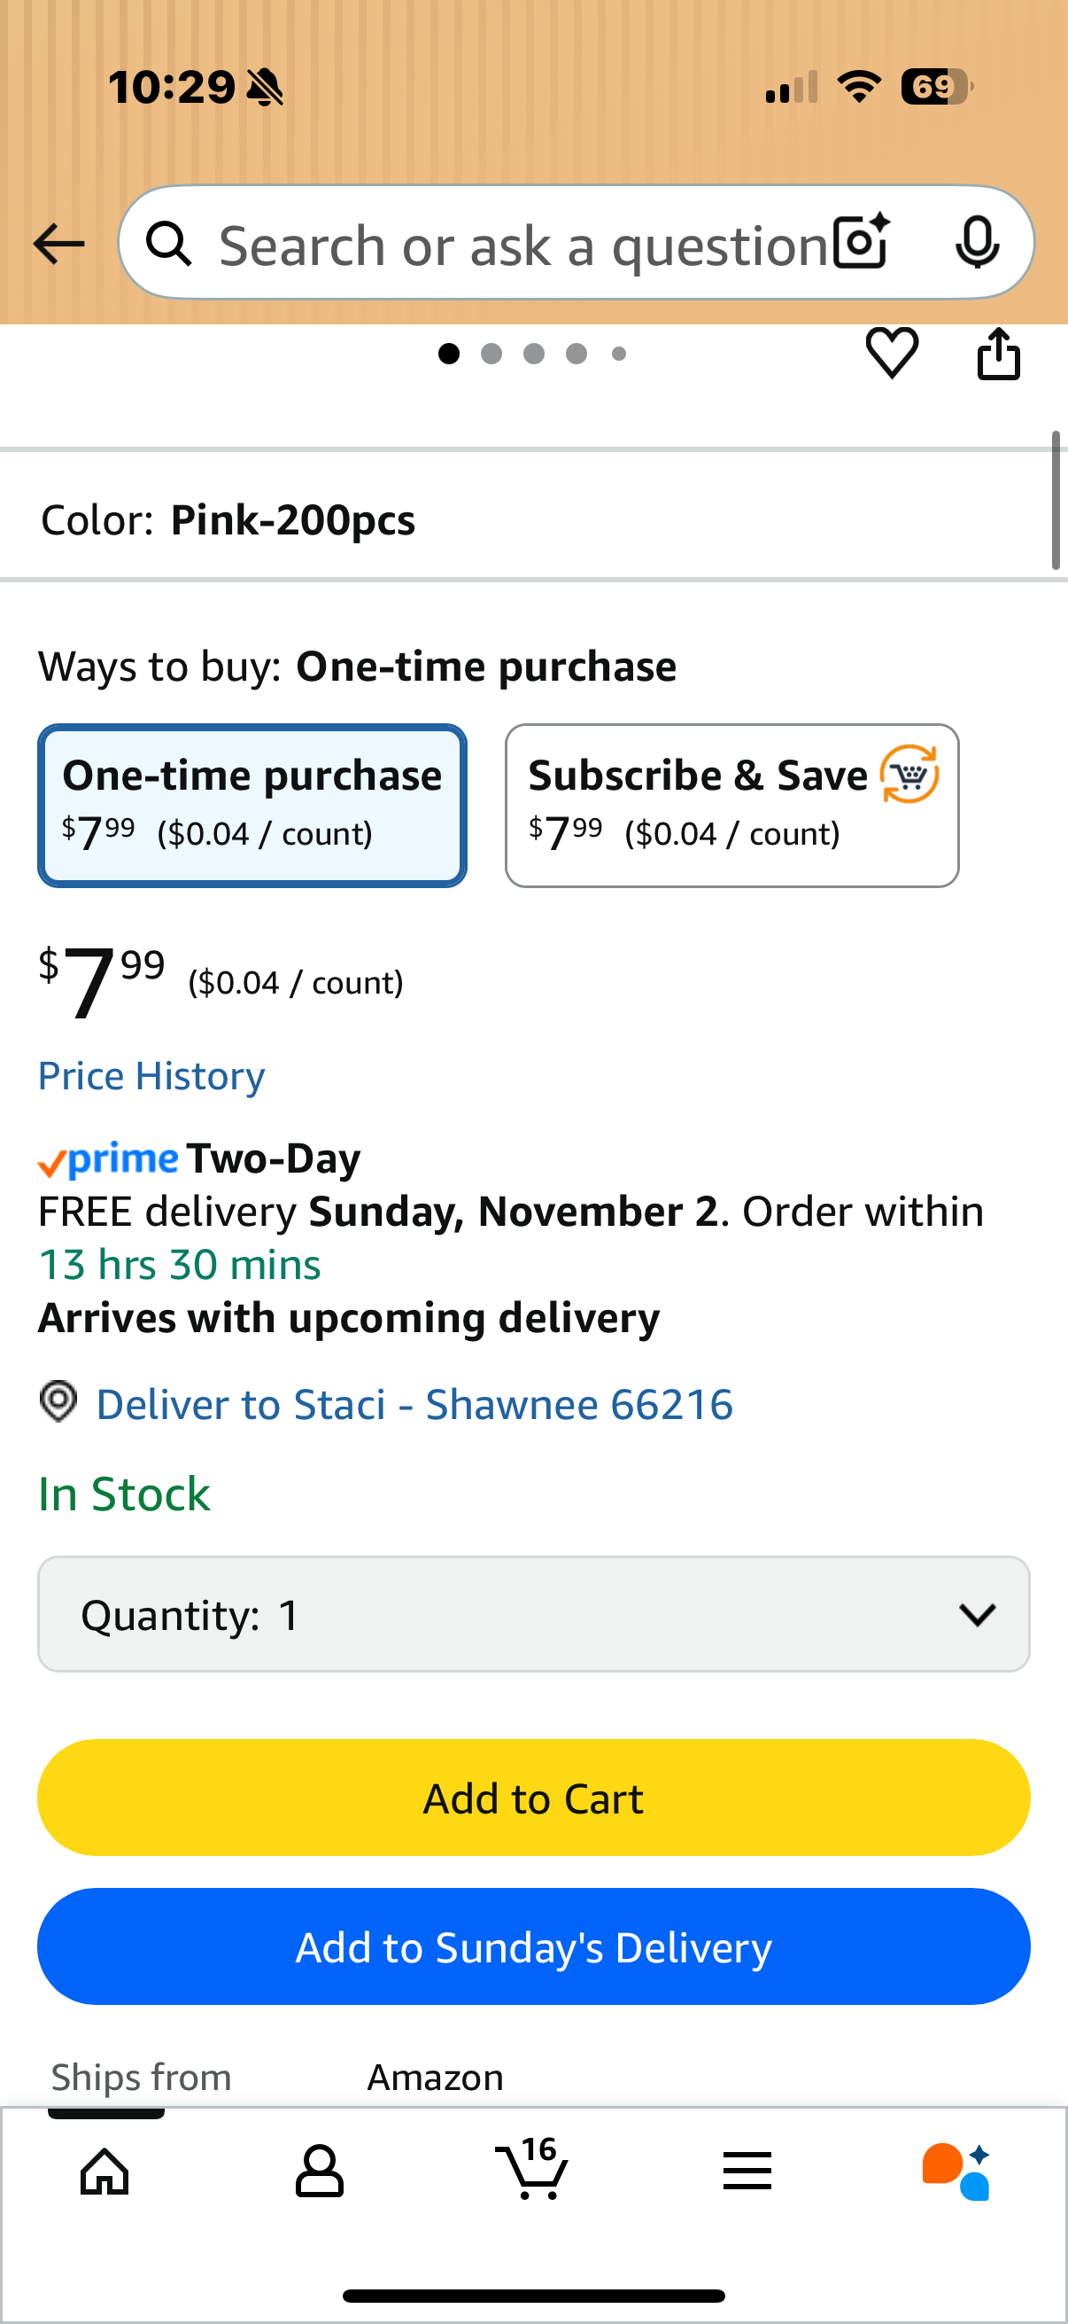Open the Rufus AI assistant icon

pyautogui.click(x=956, y=2171)
